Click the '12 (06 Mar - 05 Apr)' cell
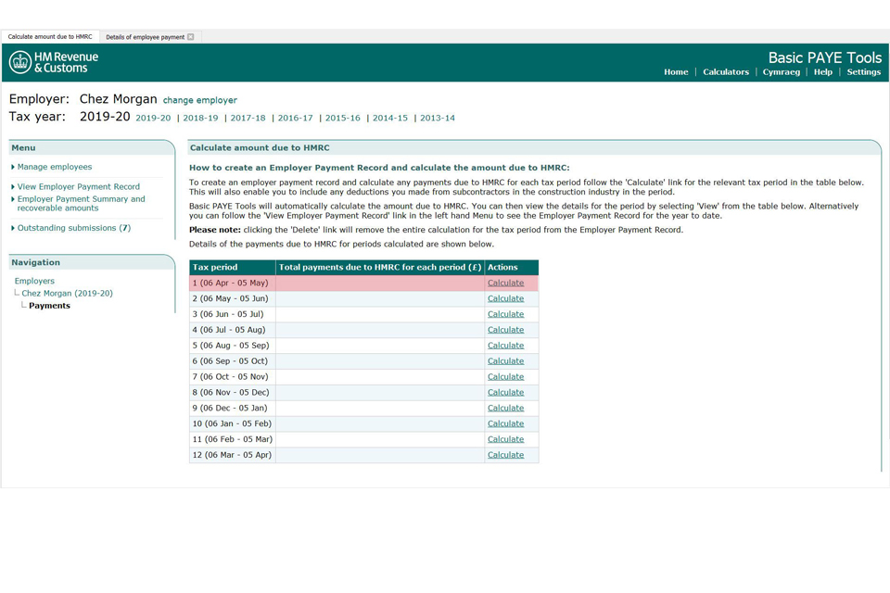Viewport: 890px width, 593px height. pyautogui.click(x=233, y=455)
